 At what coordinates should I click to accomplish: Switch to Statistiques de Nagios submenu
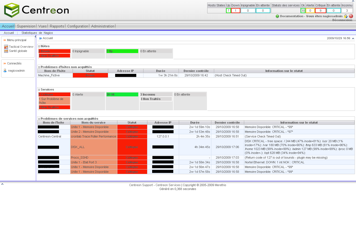[37, 33]
